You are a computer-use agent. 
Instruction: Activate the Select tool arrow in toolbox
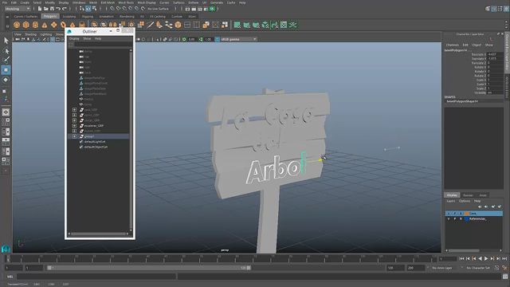[x=6, y=41]
